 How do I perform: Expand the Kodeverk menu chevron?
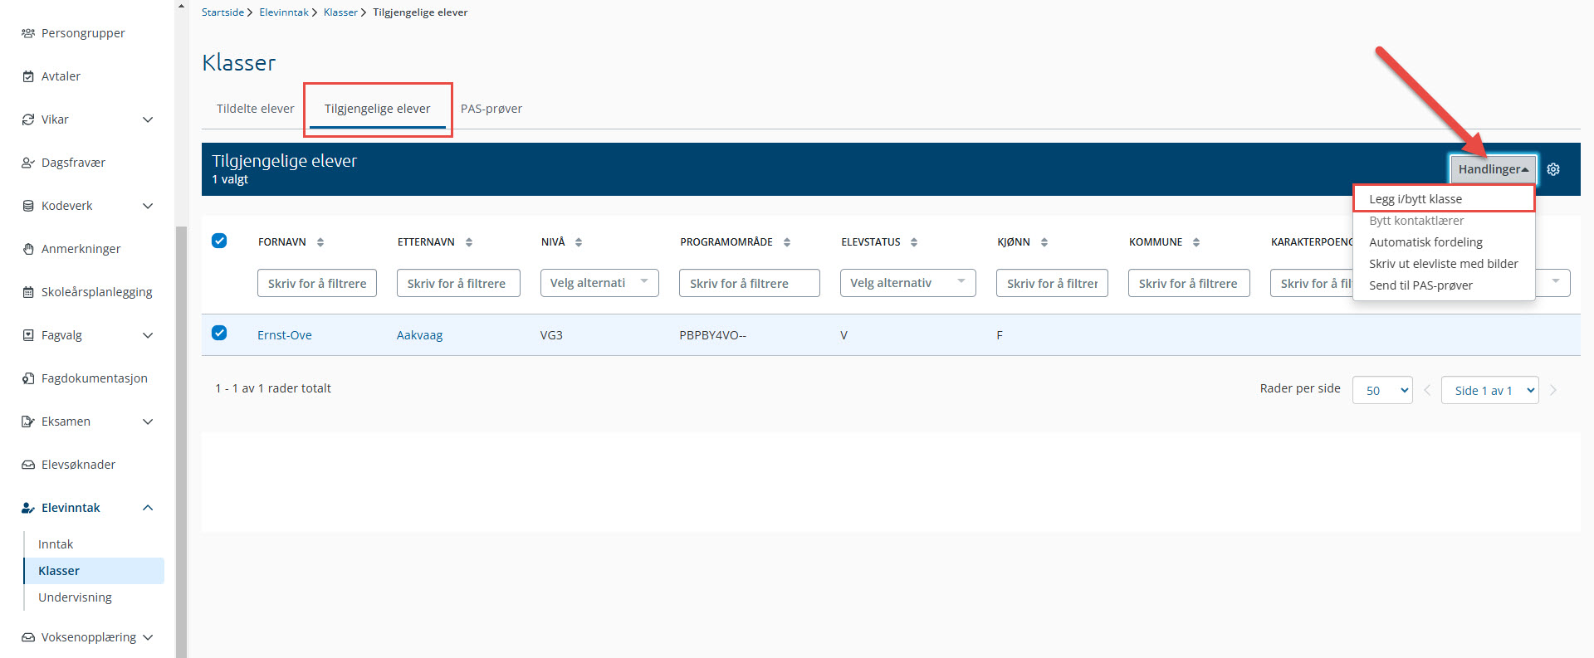(x=148, y=206)
